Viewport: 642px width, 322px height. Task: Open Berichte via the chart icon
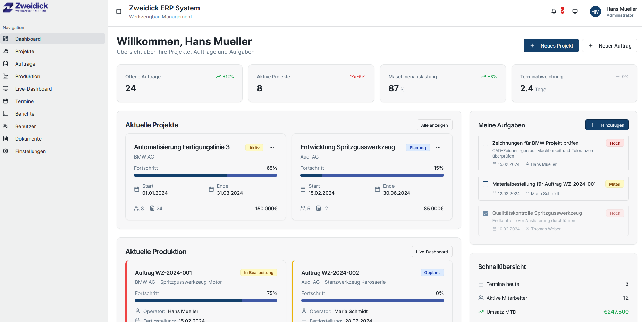coord(6,114)
